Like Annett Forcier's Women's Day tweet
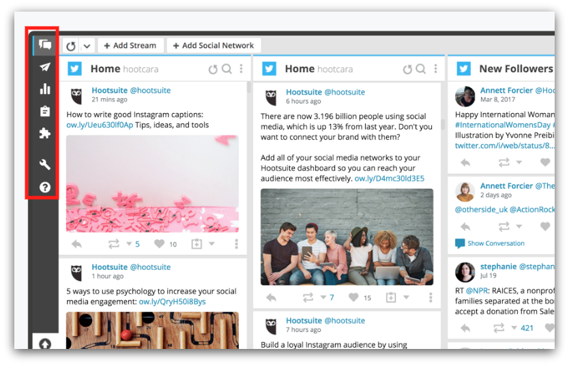569x366 pixels. coord(545,162)
